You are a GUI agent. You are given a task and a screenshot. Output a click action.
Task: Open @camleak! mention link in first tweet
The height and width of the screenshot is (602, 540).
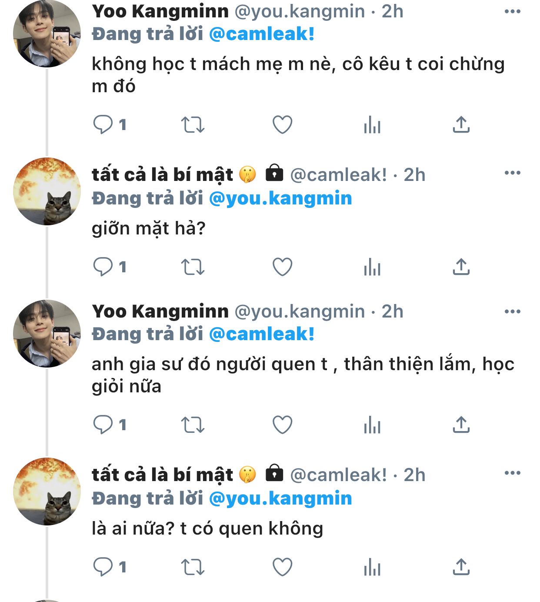click(261, 34)
